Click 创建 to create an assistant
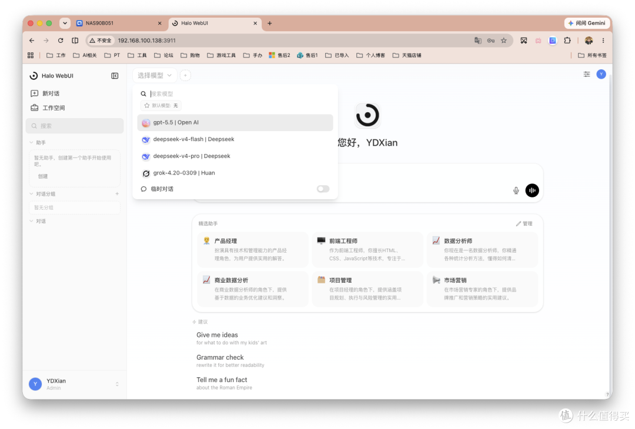635x429 pixels. click(x=43, y=176)
